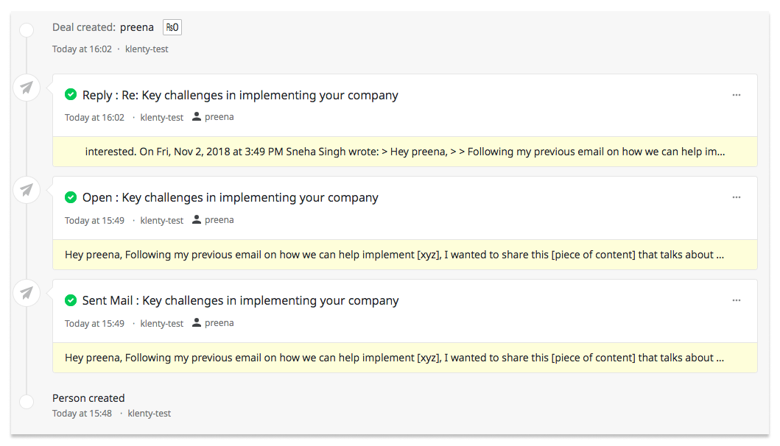Open the three-dot menu on Open entry
The width and height of the screenshot is (780, 446).
tap(736, 197)
